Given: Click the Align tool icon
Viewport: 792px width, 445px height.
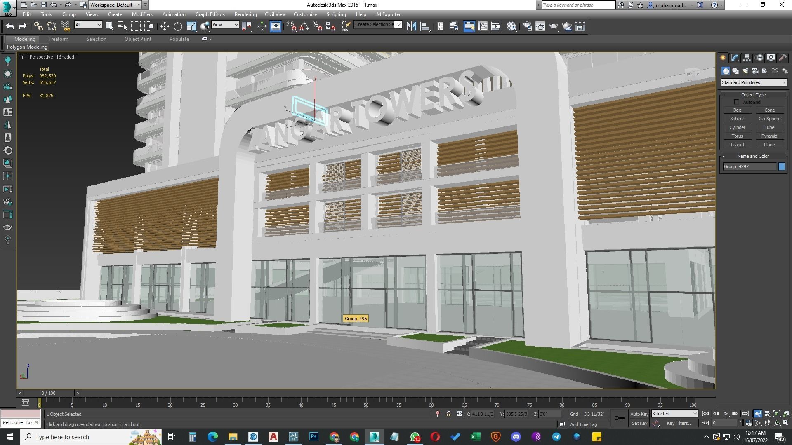Looking at the screenshot, I should (424, 26).
